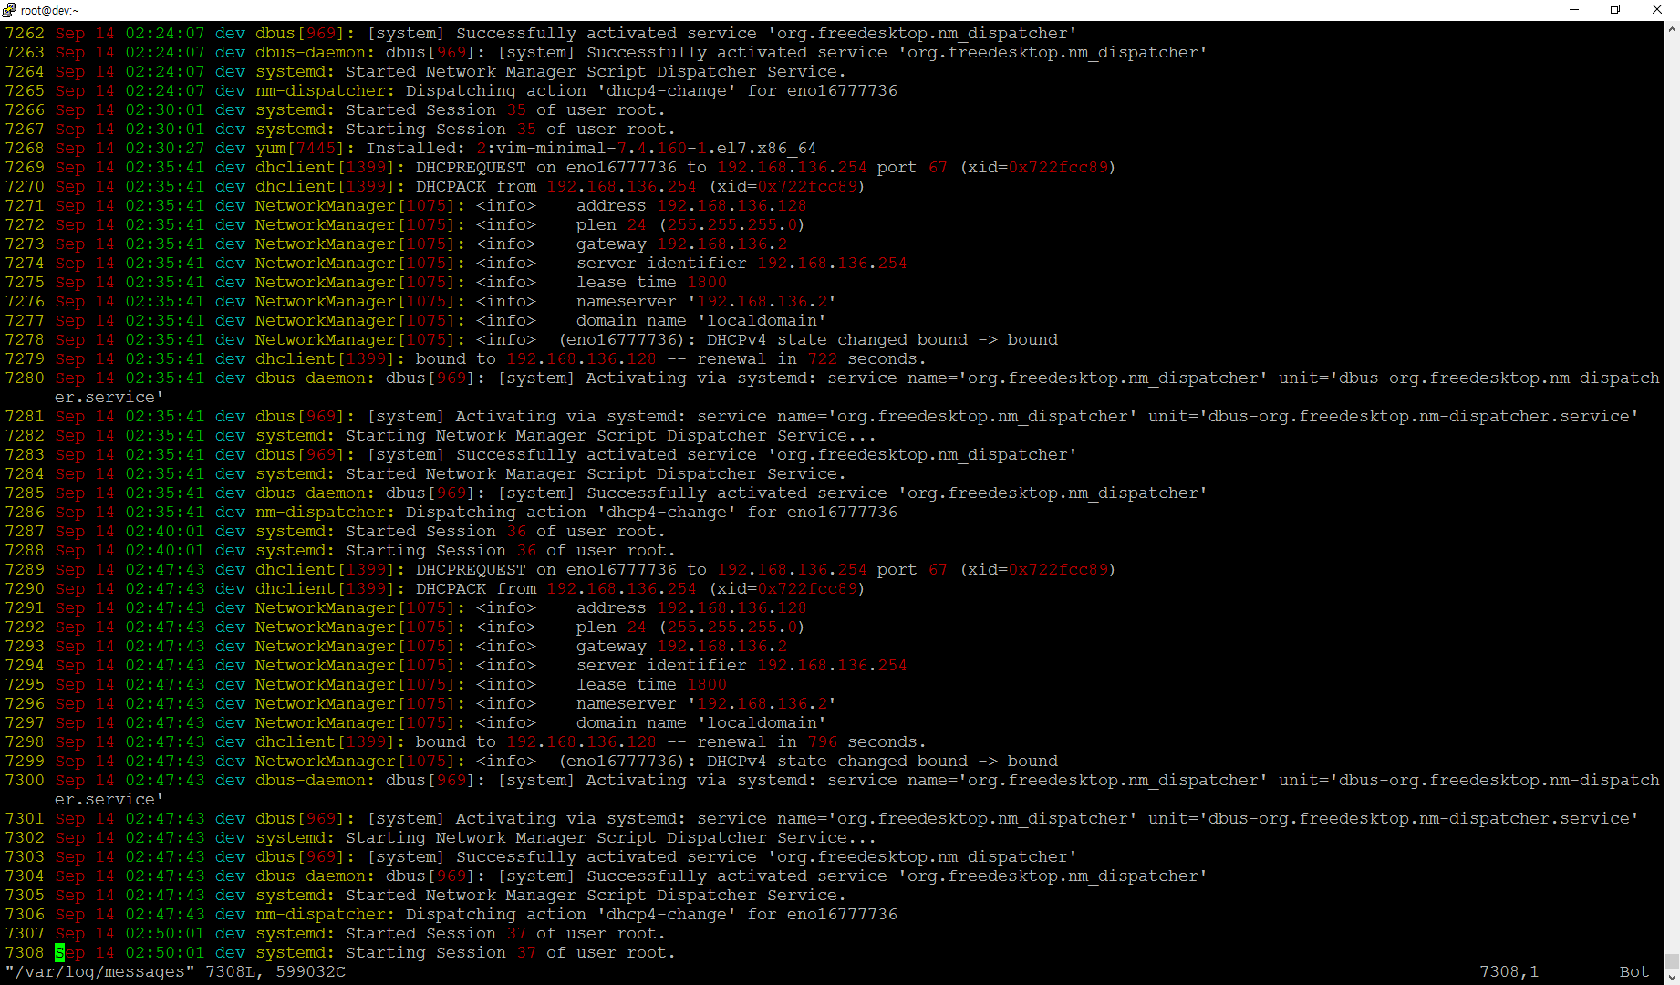1680x985 pixels.
Task: Click 'Bot' indicator in vim status line
Action: 1633,972
